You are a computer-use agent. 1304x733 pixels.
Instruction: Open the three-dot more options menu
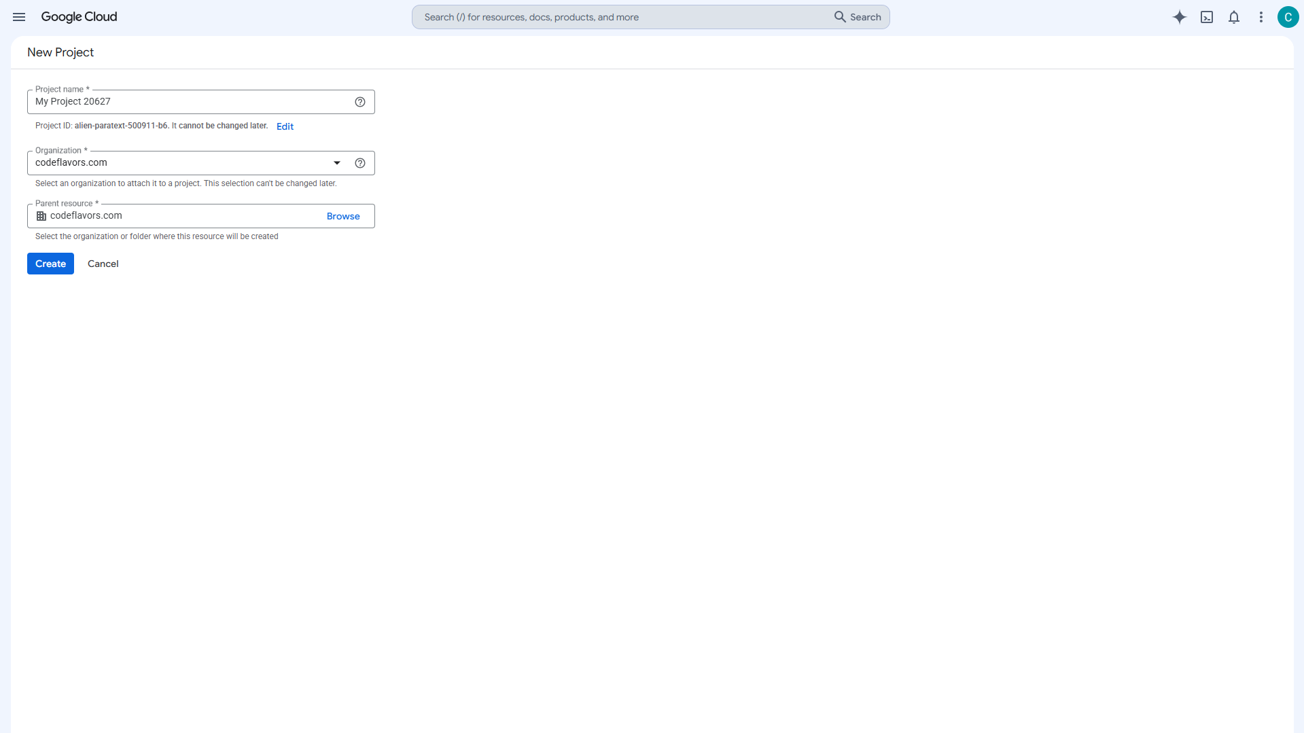tap(1261, 17)
